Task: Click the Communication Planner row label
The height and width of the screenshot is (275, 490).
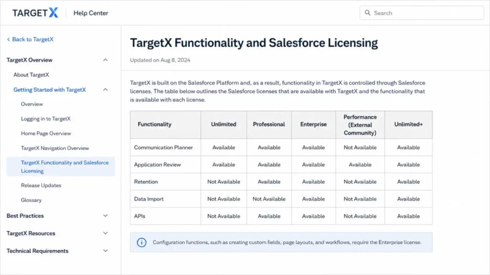Action: [164, 148]
